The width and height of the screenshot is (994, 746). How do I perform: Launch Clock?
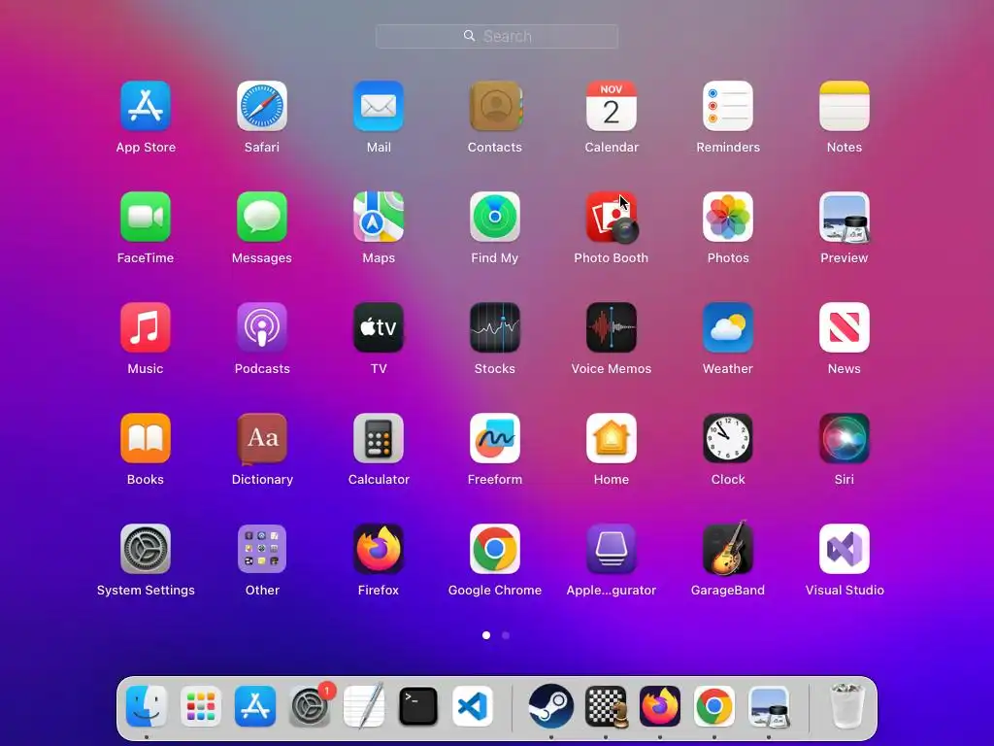[728, 438]
